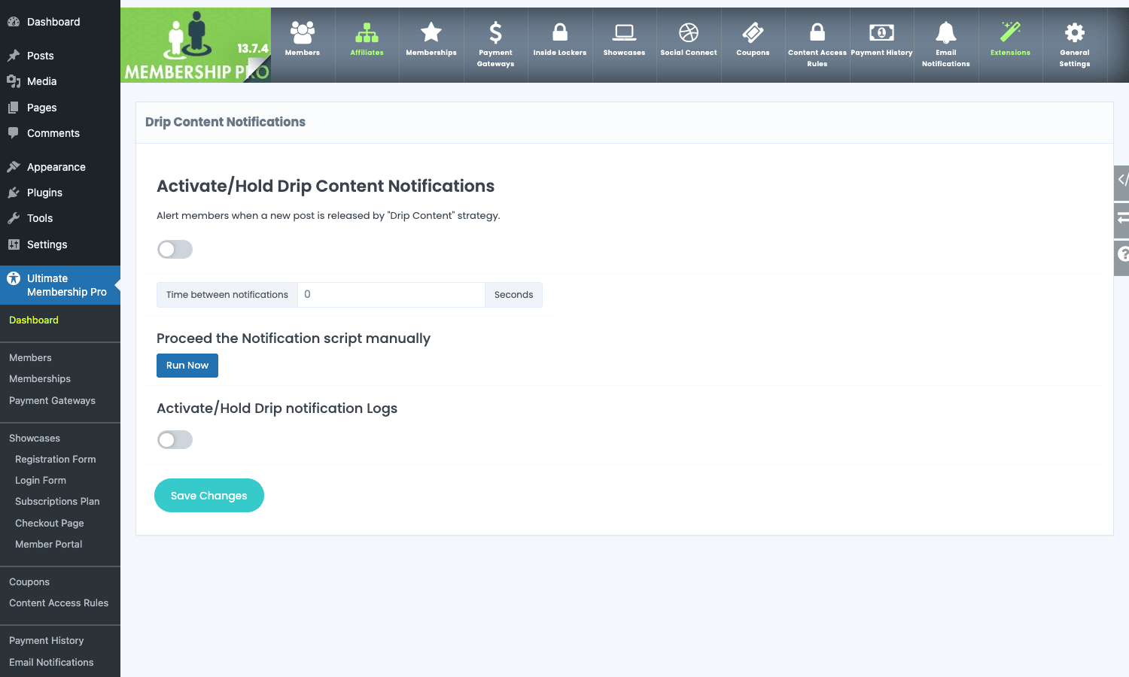Open WordPress Dashboard menu
The width and height of the screenshot is (1129, 677).
[60, 22]
